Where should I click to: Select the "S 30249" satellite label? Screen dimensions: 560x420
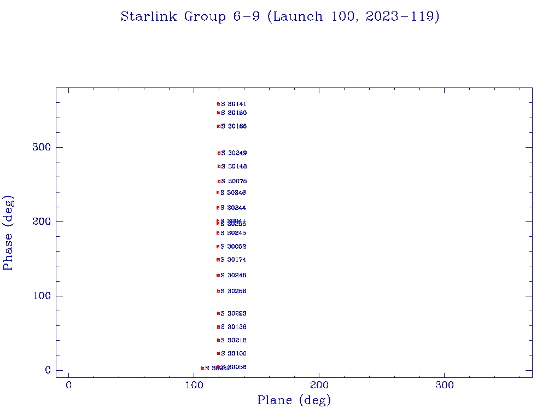click(234, 153)
